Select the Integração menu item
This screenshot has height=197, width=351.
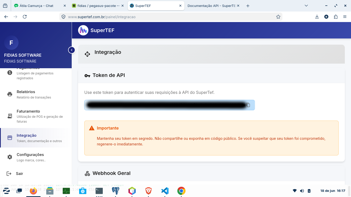pyautogui.click(x=36, y=138)
